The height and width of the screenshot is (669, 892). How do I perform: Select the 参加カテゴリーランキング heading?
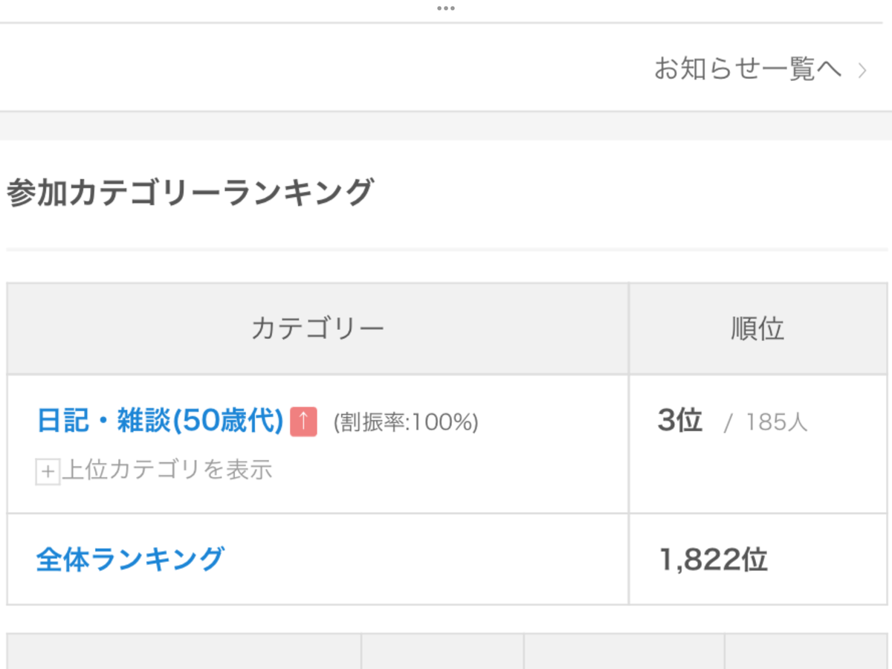[190, 193]
